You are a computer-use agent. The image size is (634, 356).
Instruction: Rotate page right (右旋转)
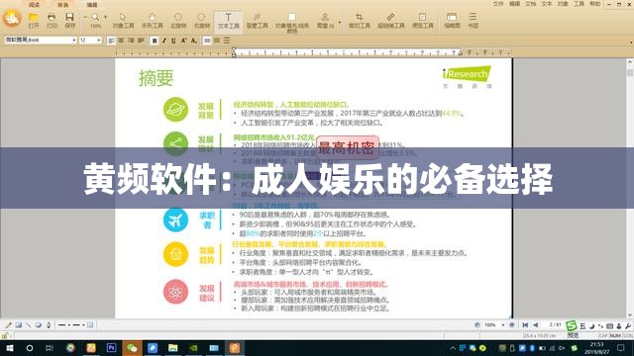pyautogui.click(x=201, y=20)
